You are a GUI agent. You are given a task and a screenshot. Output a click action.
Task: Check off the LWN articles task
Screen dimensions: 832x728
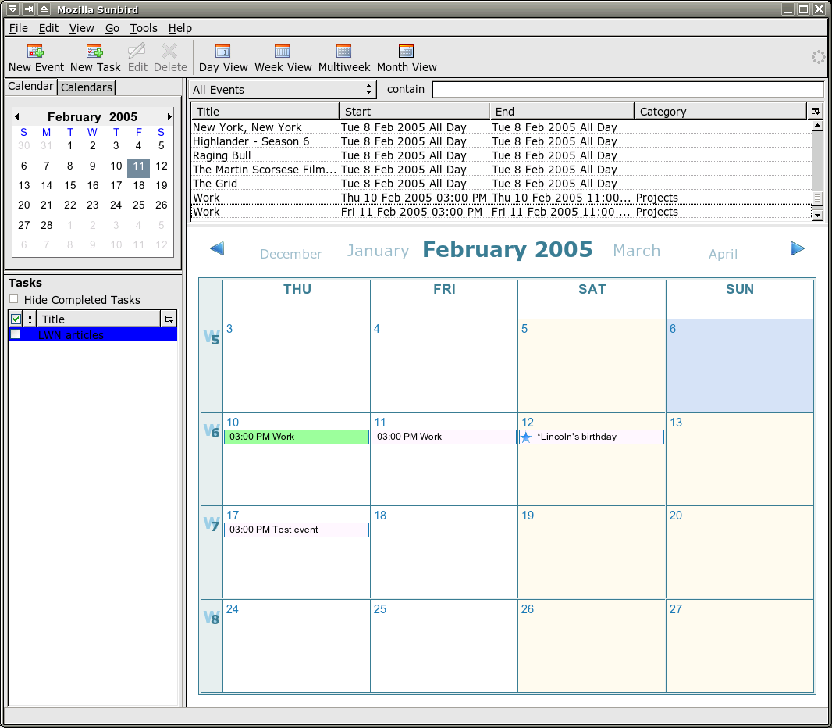[x=16, y=334]
